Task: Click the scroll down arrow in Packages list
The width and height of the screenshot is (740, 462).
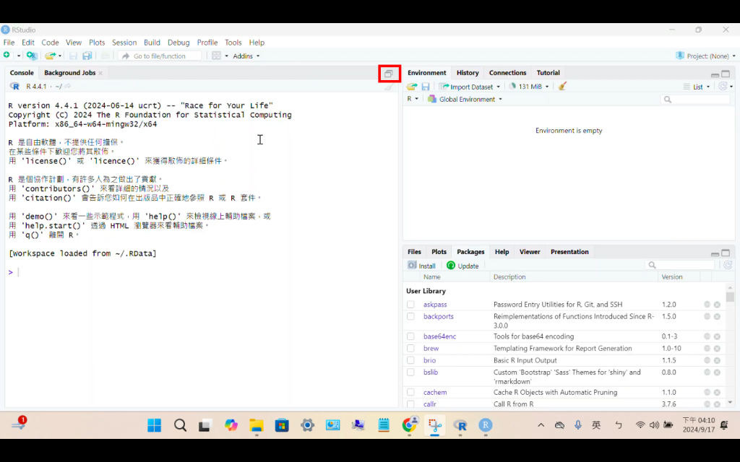Action: [730, 402]
